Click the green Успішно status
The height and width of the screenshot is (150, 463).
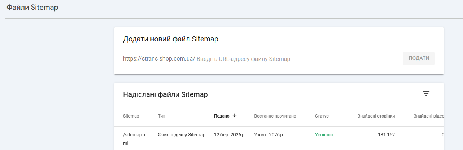[324, 135]
